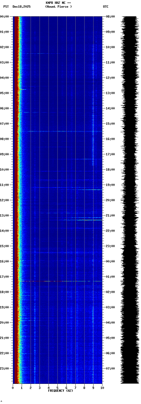Screen dimensions: 141x404
Task: Click the frequency axis tick '4'
Action: (49, 388)
